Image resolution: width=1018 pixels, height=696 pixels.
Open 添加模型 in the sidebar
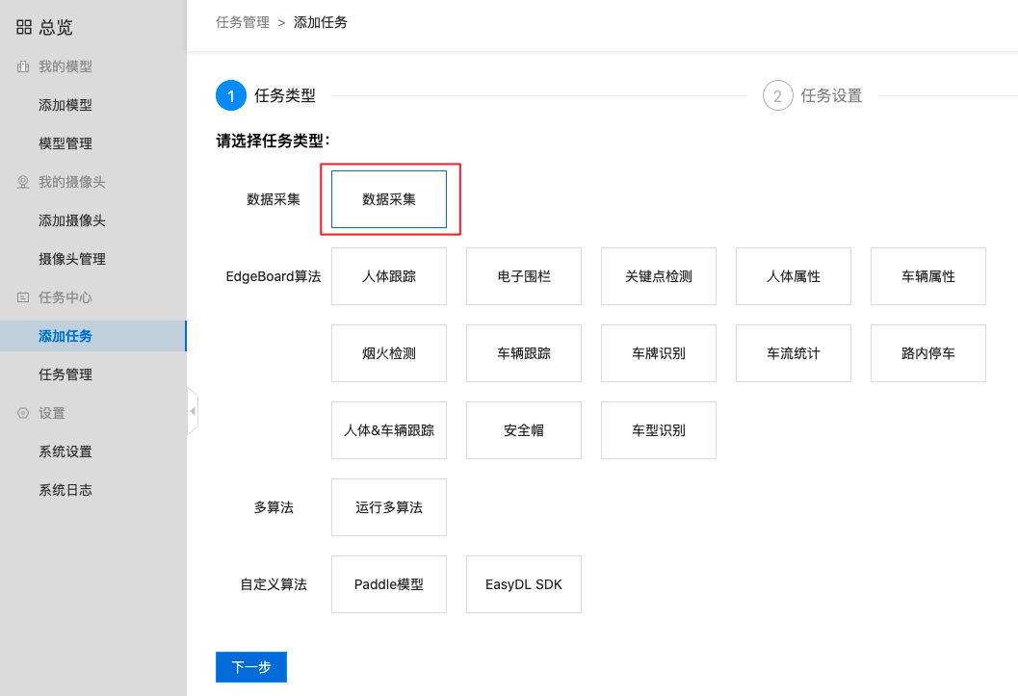coord(65,105)
